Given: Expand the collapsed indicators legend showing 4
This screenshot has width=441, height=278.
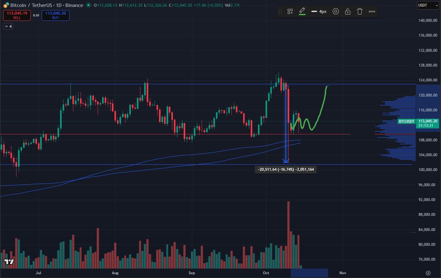Looking at the screenshot, I should [9, 27].
